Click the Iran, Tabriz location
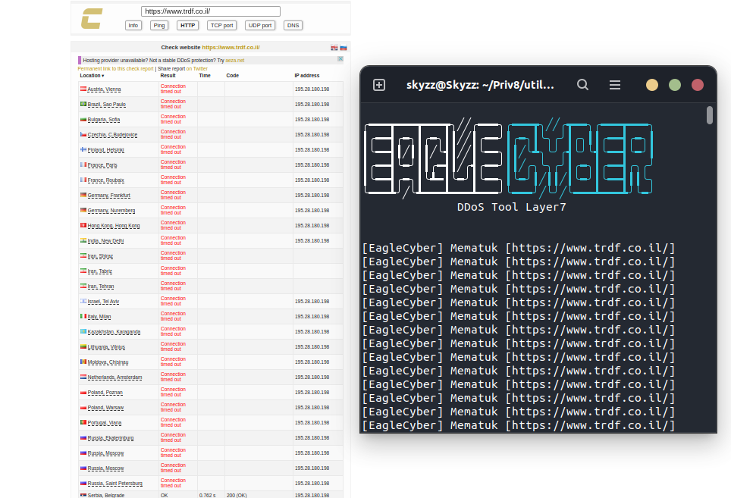This screenshot has height=498, width=731. tap(100, 271)
